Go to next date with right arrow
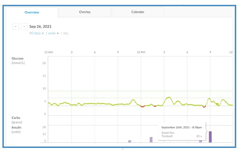The image size is (240, 150). (x=24, y=26)
